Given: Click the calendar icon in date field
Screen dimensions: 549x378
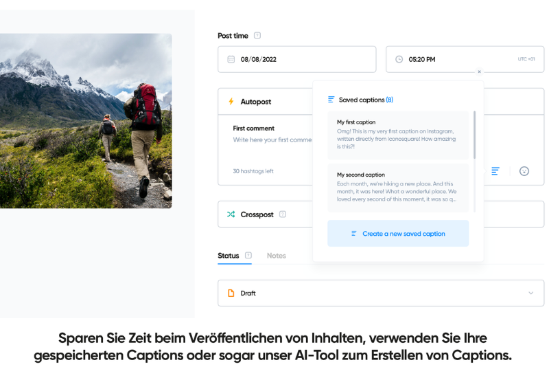Looking at the screenshot, I should pyautogui.click(x=231, y=60).
